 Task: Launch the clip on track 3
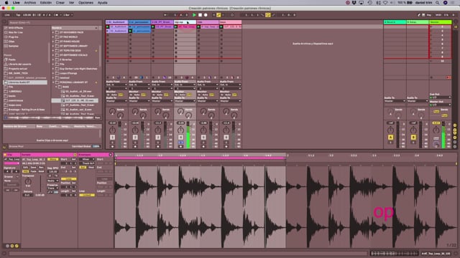(x=153, y=27)
